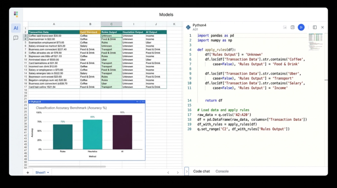Open the AI assistant sidebar
Viewport: 337px width, 188px height.
16,28
